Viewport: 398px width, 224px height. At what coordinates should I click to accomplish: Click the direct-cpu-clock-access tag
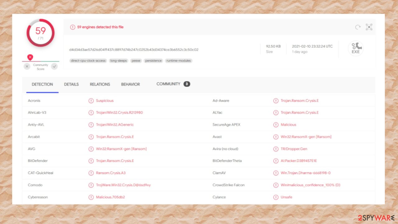tap(88, 61)
